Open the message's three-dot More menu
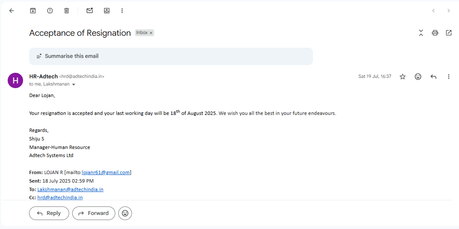The image size is (459, 229). click(x=449, y=77)
